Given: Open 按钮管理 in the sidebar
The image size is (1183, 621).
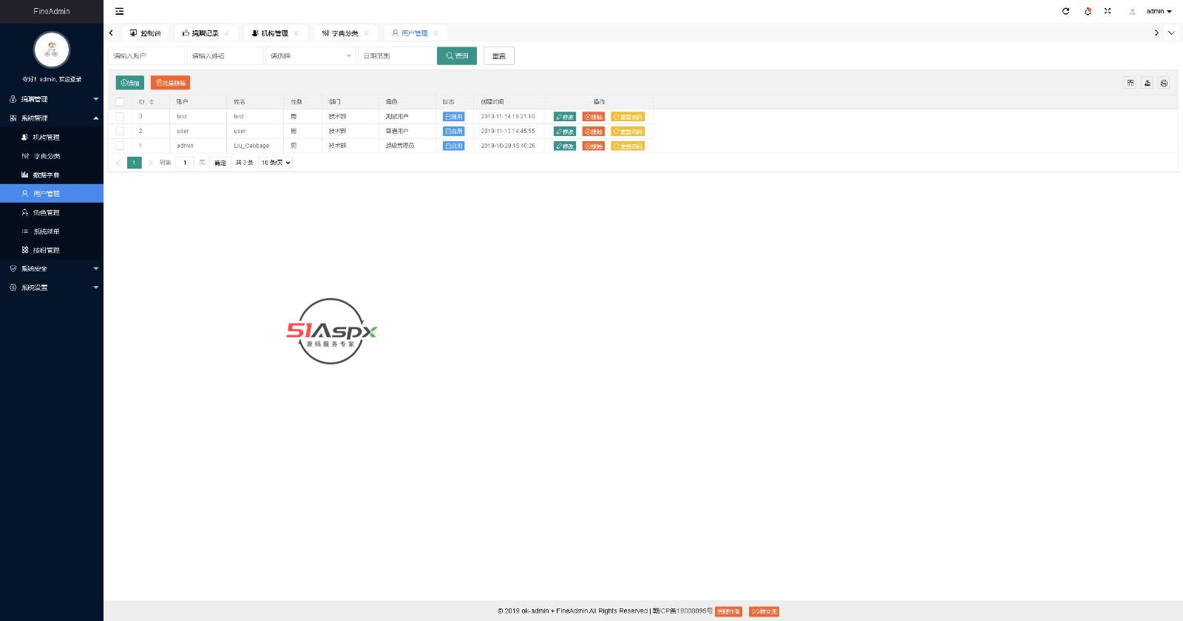Looking at the screenshot, I should (x=52, y=251).
